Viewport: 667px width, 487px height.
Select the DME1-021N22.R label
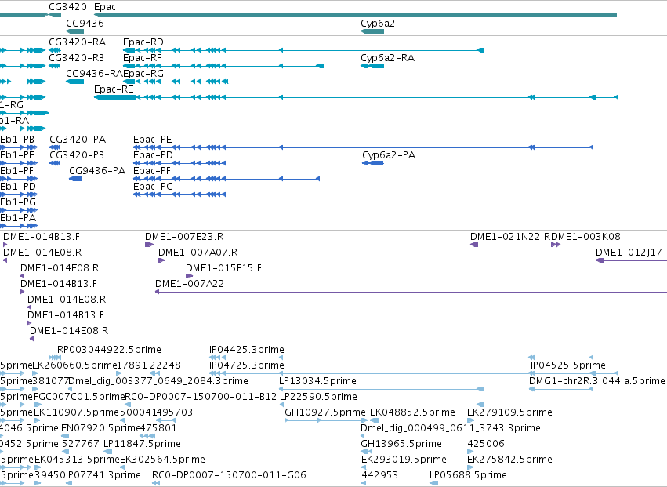click(510, 237)
